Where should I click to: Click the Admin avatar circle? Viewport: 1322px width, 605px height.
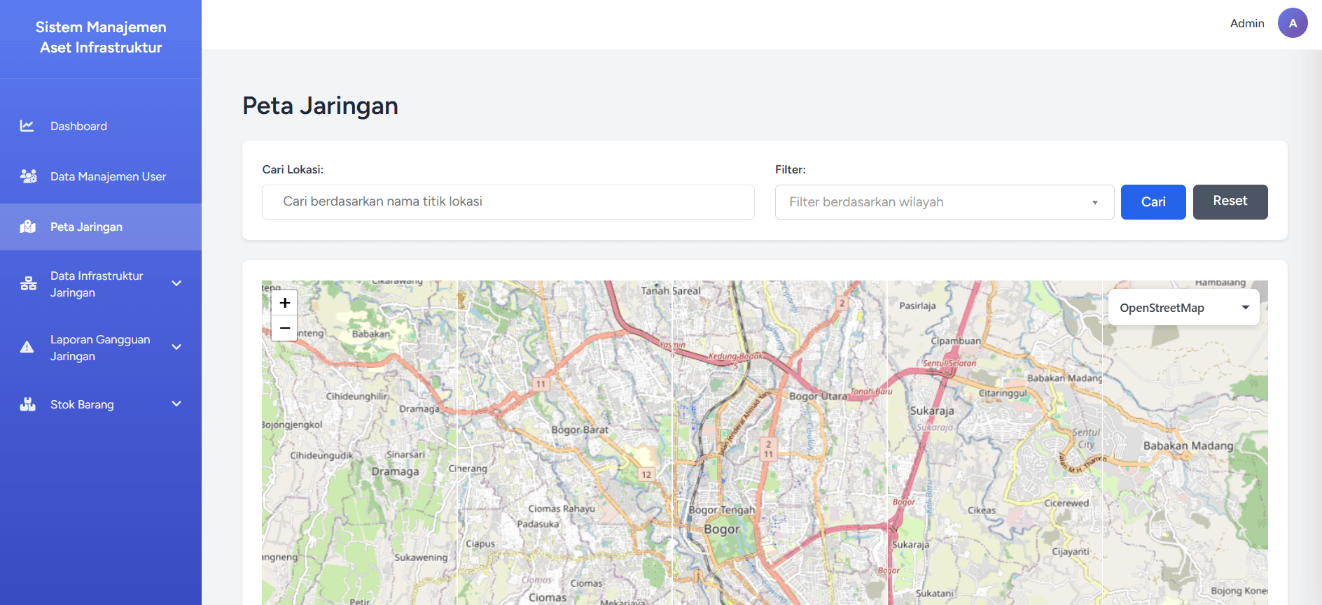pos(1293,23)
